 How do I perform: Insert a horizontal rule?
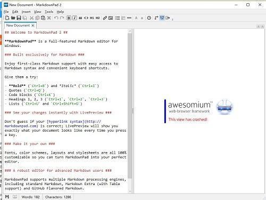click(x=129, y=18)
